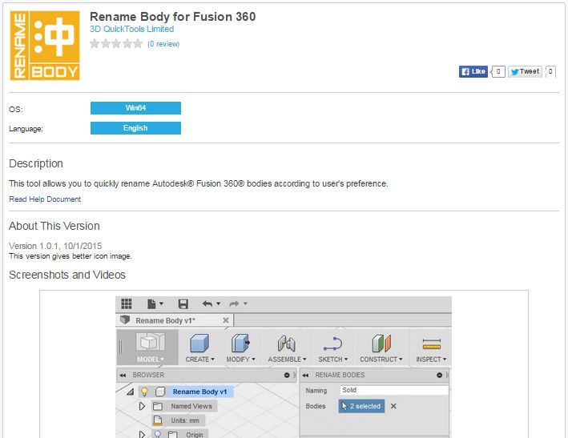Open the Read Help Document link

pyautogui.click(x=45, y=199)
